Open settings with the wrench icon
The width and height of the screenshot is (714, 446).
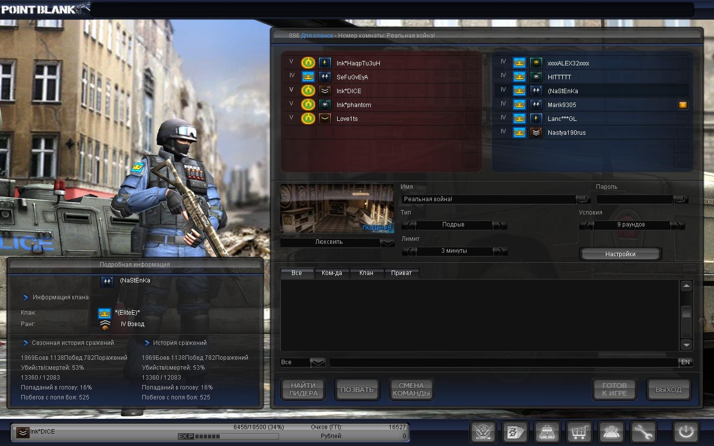click(x=643, y=432)
